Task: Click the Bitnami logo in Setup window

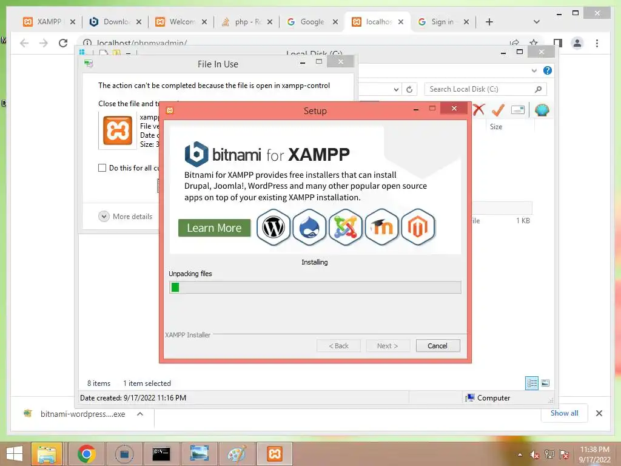Action: (x=196, y=154)
